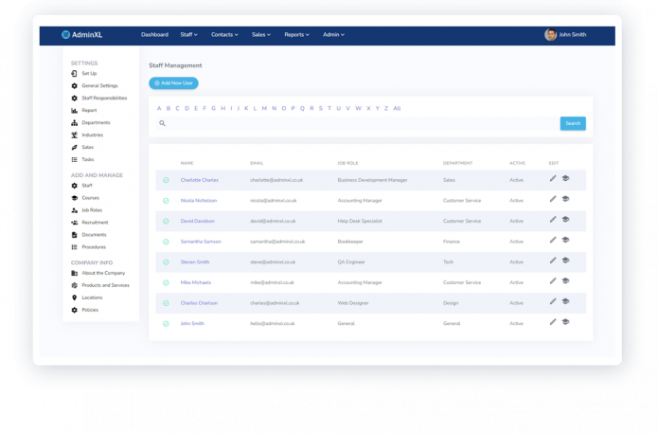This screenshot has height=433, width=658.
Task: Click the graduation cap icon for Charles Charlson
Action: (x=565, y=301)
